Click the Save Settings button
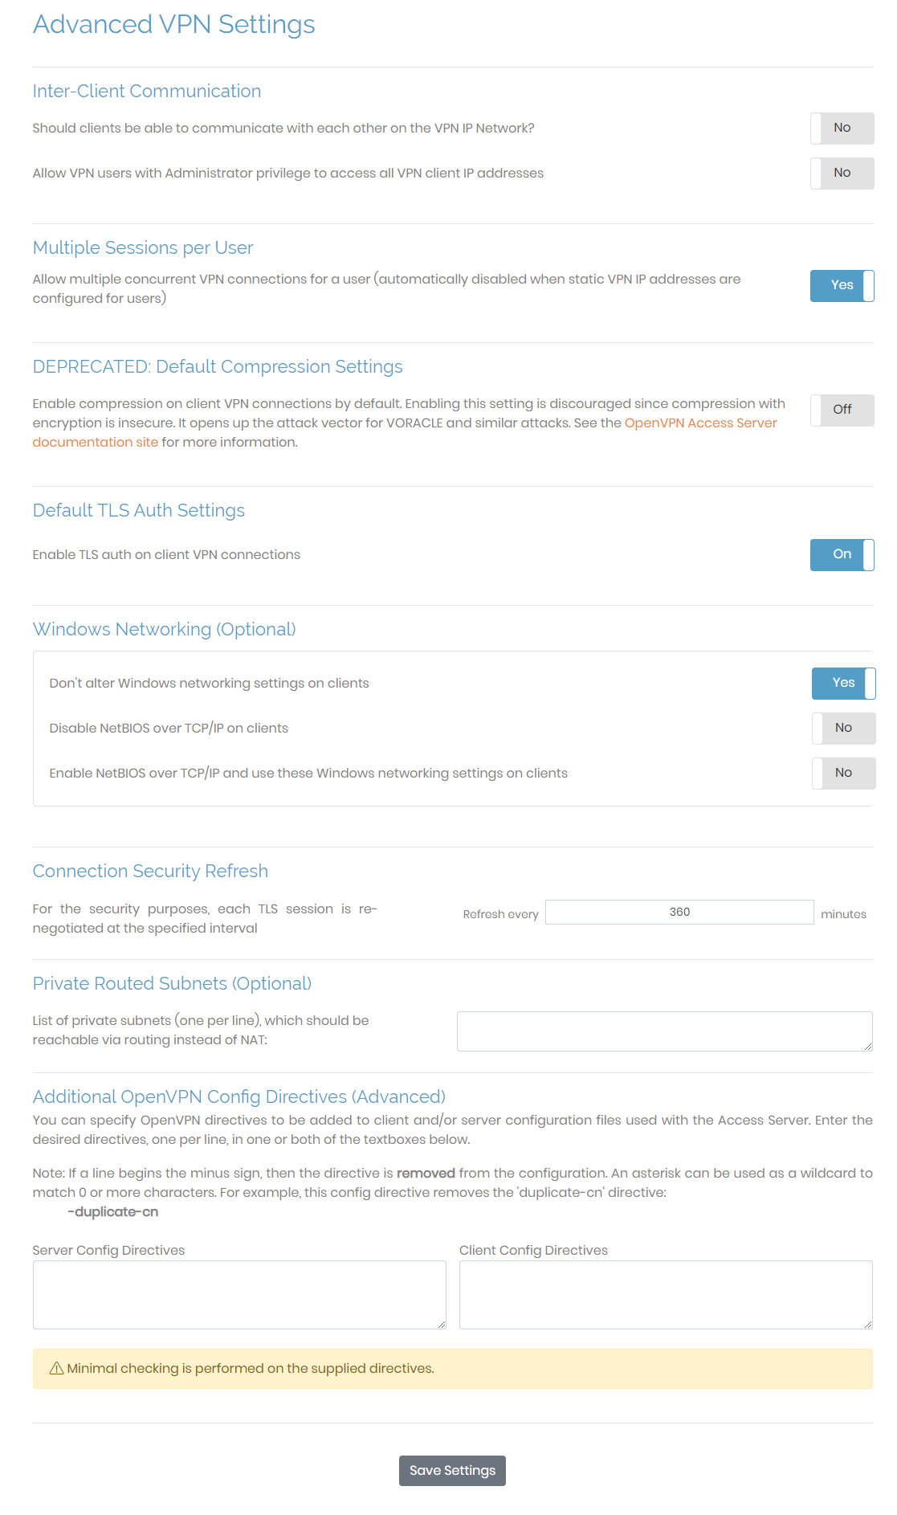 click(x=452, y=1471)
